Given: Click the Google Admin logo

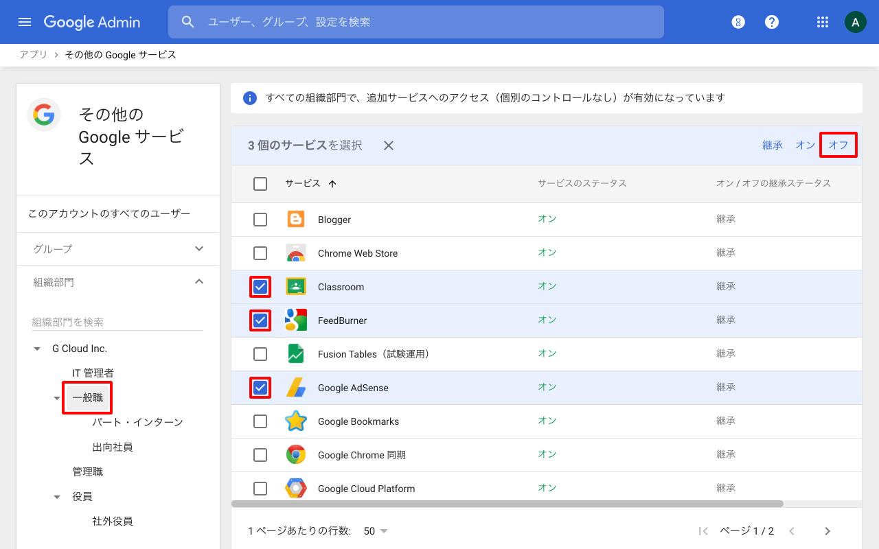Looking at the screenshot, I should 92,22.
